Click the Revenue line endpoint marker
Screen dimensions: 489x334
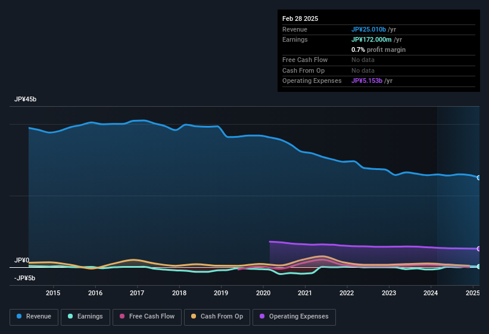[479, 178]
